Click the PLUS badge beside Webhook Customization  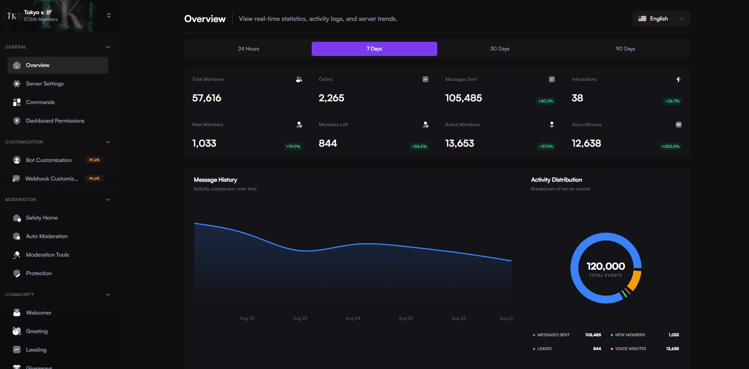click(x=94, y=179)
